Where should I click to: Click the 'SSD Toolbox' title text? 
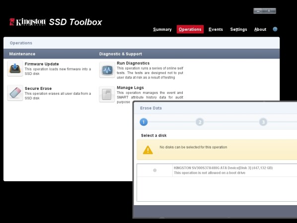click(75, 22)
